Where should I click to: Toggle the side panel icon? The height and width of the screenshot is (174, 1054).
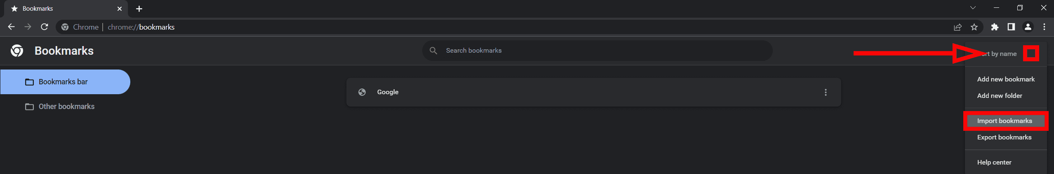[x=1011, y=27]
